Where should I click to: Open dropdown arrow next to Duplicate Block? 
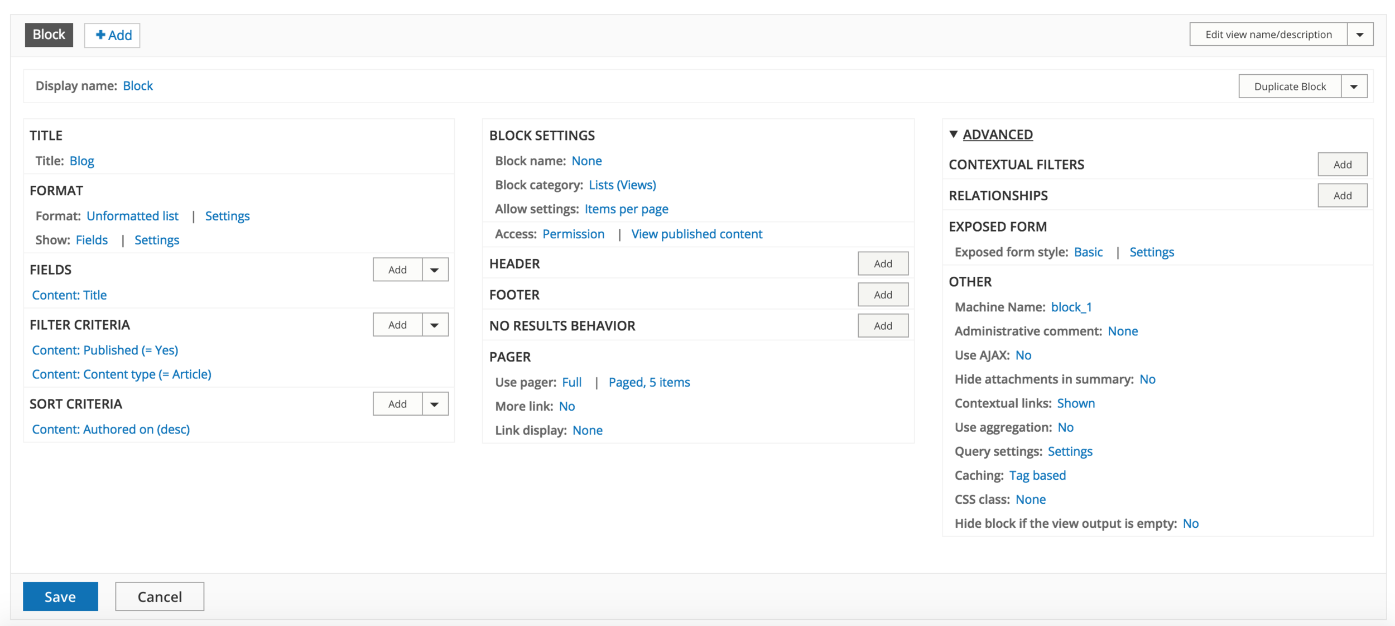(x=1354, y=86)
